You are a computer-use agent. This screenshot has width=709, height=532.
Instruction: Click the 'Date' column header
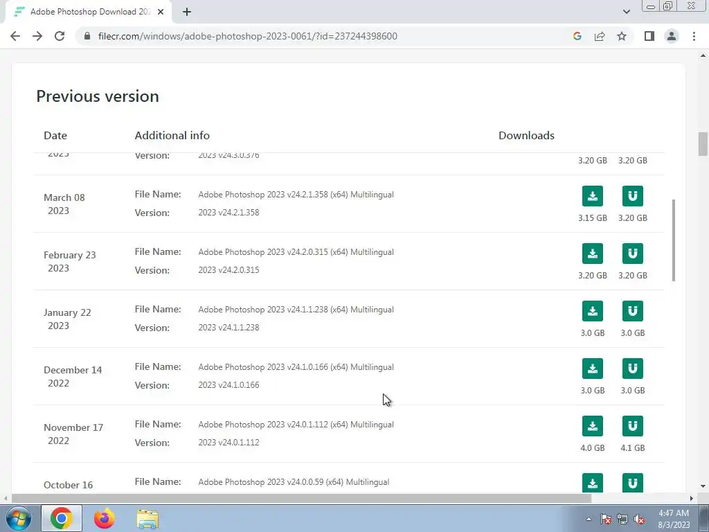pos(55,135)
